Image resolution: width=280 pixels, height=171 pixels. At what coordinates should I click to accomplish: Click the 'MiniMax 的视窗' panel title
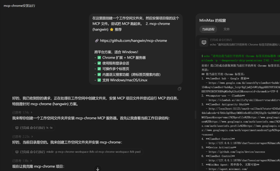point(213,20)
